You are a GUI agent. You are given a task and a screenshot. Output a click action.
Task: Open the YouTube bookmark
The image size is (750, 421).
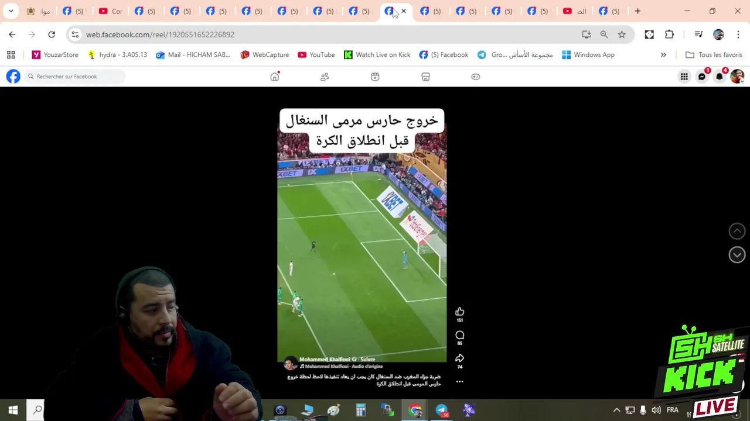click(316, 55)
